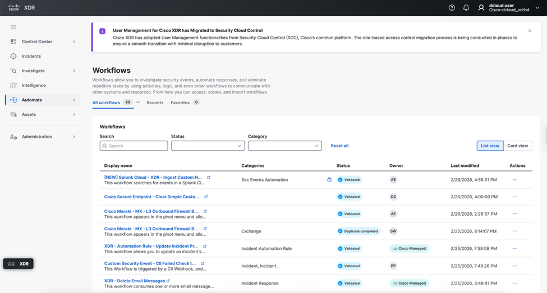Click the workflow Search input field
The image size is (547, 293).
click(134, 146)
